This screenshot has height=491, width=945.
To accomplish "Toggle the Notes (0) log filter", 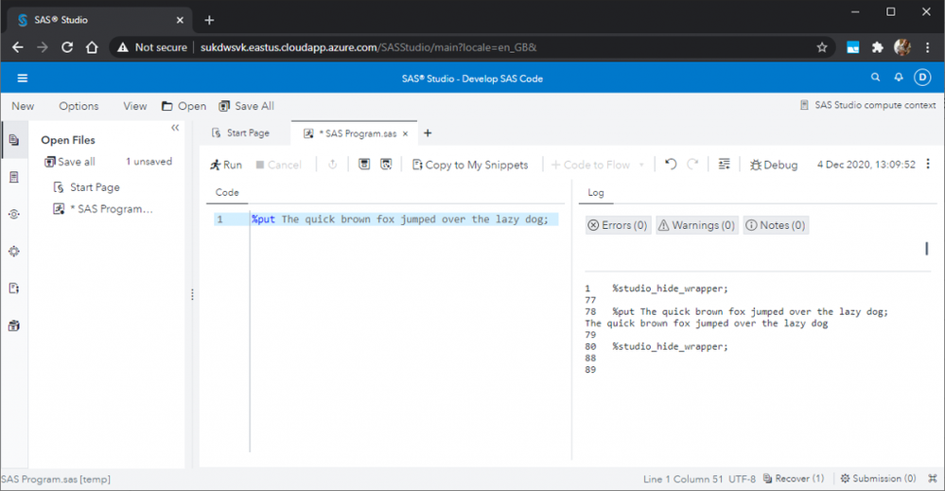I will (x=776, y=225).
